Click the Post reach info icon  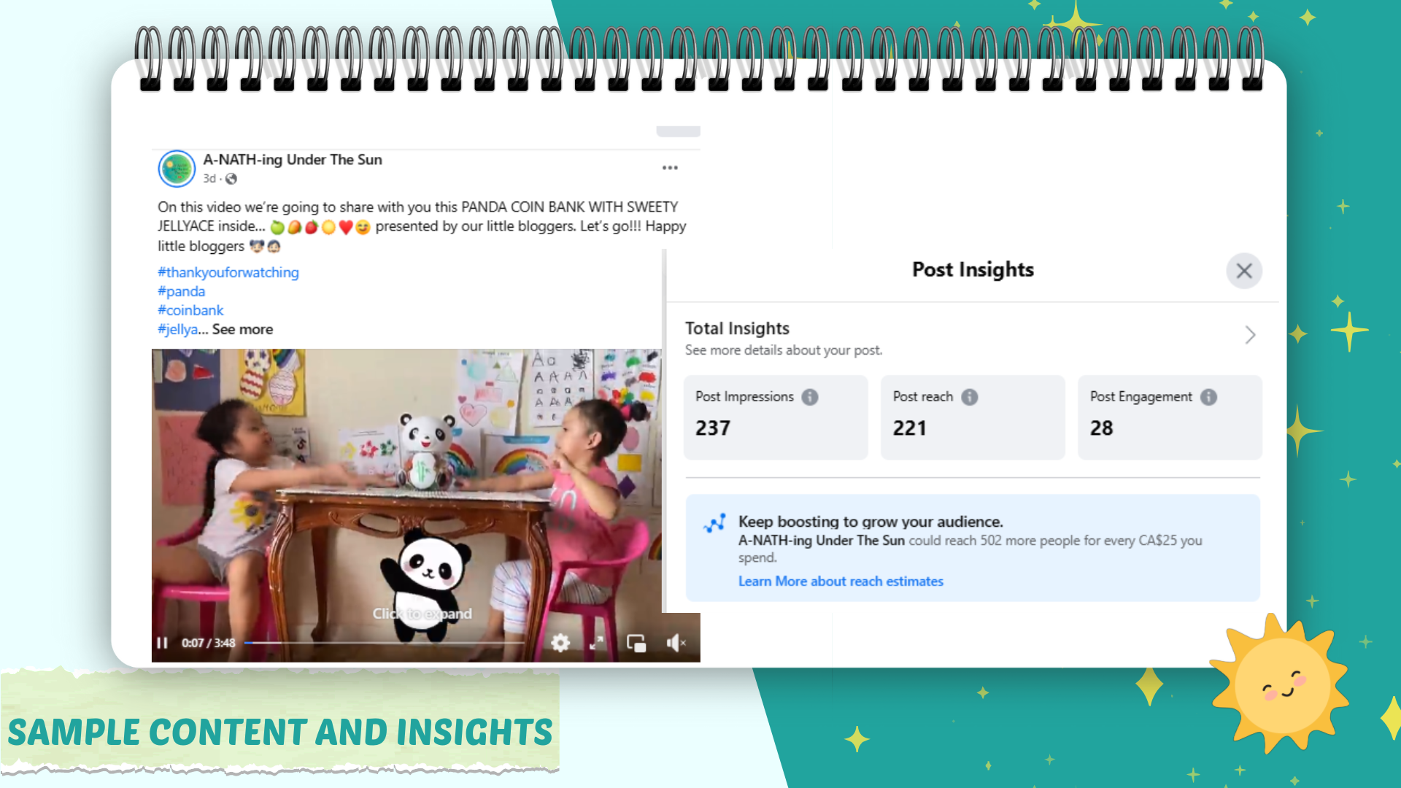point(970,397)
